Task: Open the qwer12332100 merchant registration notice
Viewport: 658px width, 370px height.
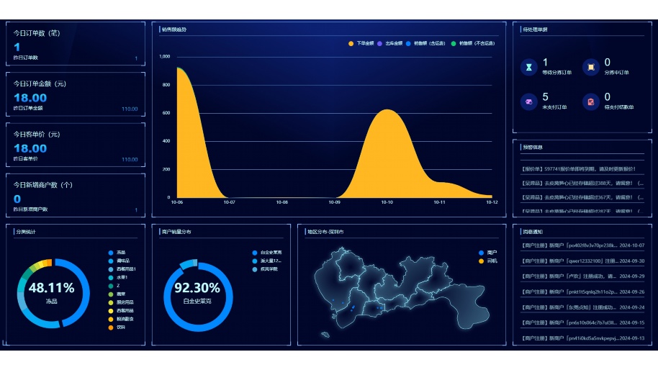Action: coord(582,261)
